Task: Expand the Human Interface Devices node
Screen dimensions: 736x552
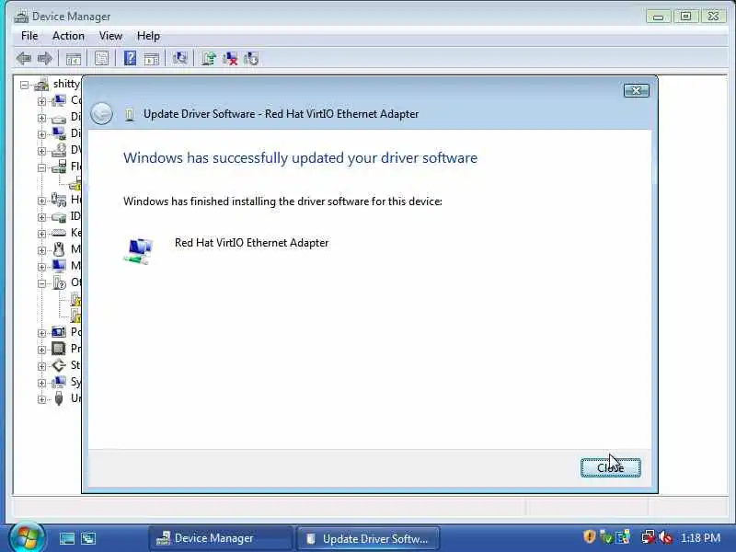Action: click(41, 201)
